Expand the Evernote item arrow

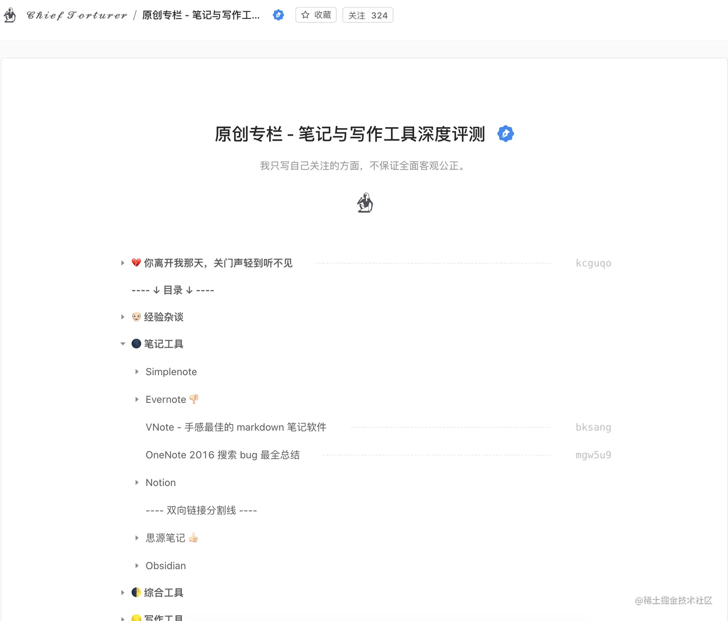coord(137,399)
